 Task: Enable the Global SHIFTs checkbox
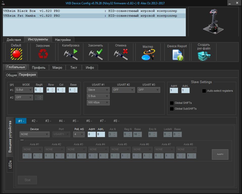[x=172, y=103]
